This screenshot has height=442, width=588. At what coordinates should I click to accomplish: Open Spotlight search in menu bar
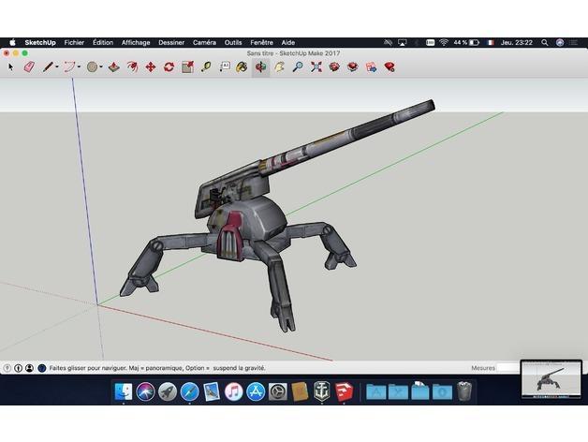(x=545, y=42)
